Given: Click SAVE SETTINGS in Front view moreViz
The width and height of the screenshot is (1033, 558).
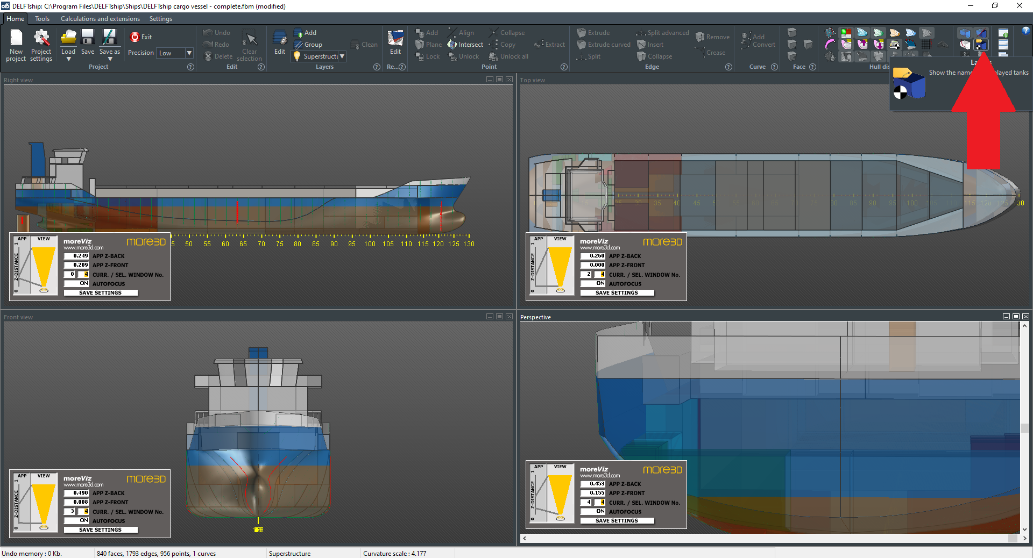Looking at the screenshot, I should pyautogui.click(x=101, y=530).
